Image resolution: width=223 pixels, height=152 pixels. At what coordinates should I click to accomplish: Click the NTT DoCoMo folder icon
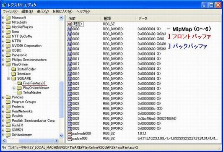(8, 37)
